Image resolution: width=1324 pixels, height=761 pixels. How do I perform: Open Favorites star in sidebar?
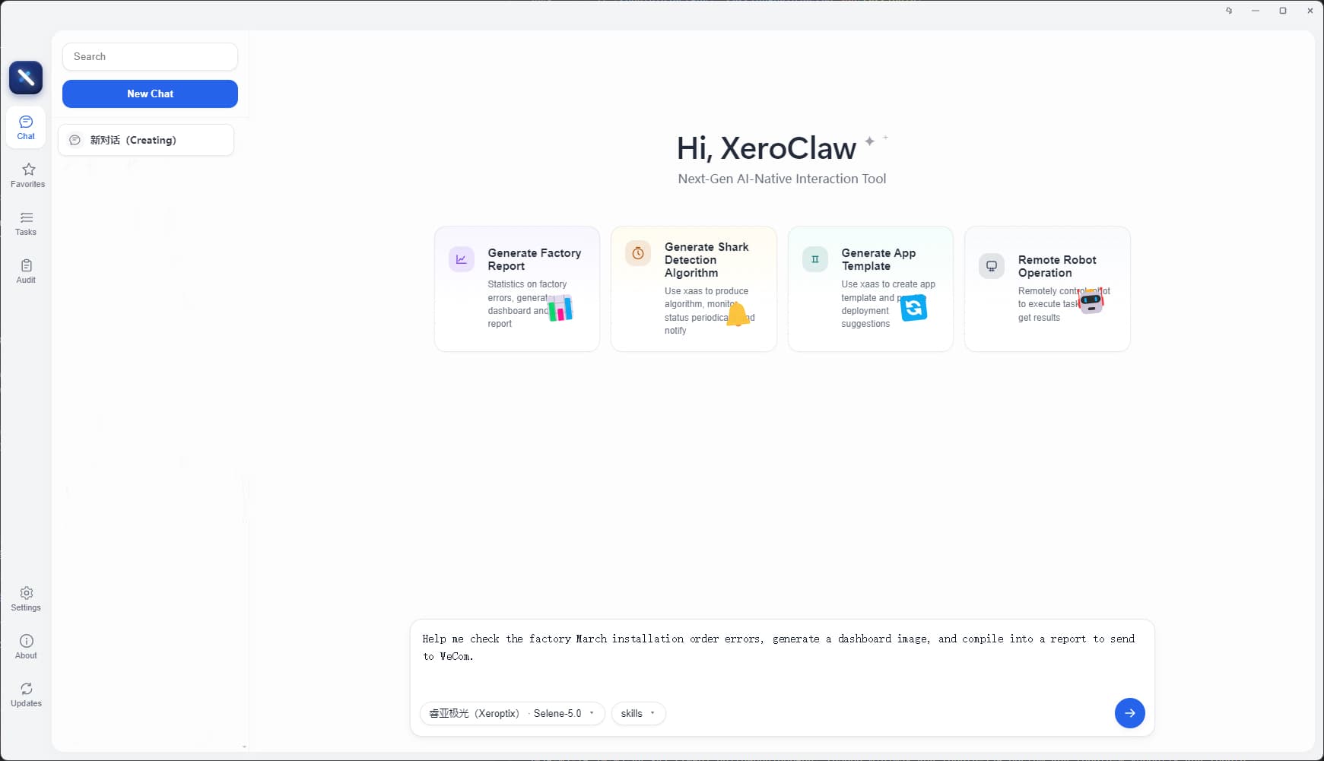tap(28, 175)
